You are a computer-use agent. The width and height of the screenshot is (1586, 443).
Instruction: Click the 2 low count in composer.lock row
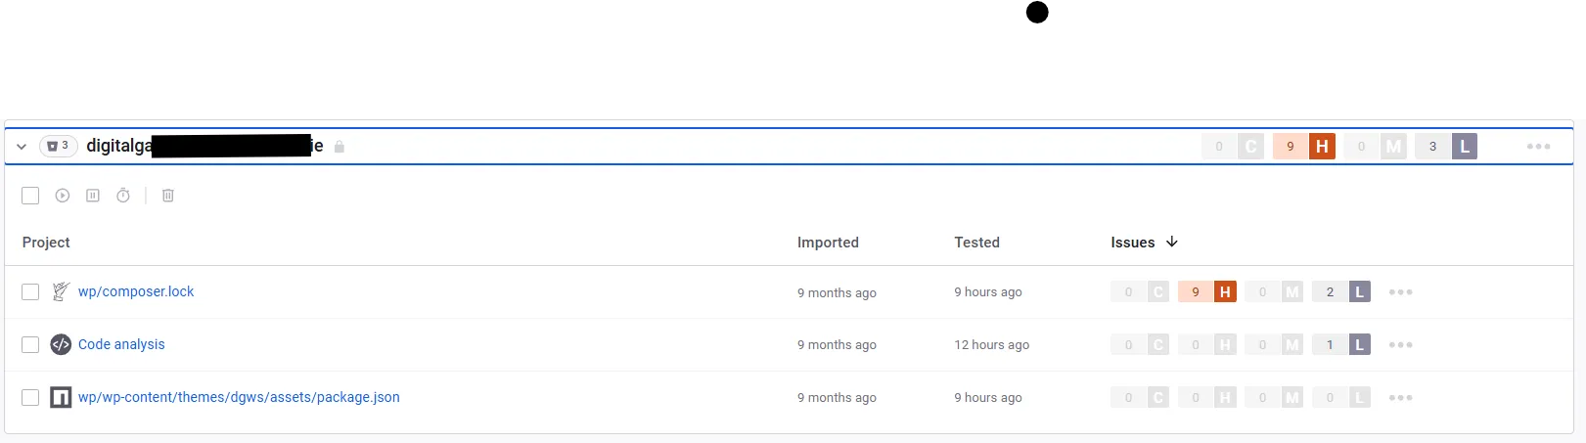point(1330,291)
